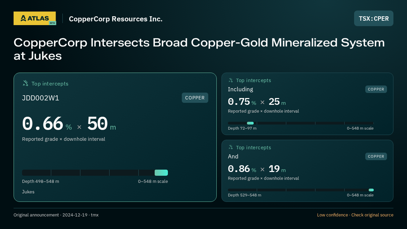The height and width of the screenshot is (229, 407).
Task: Click '0–548 m scale' in Including card
Action: (x=360, y=128)
